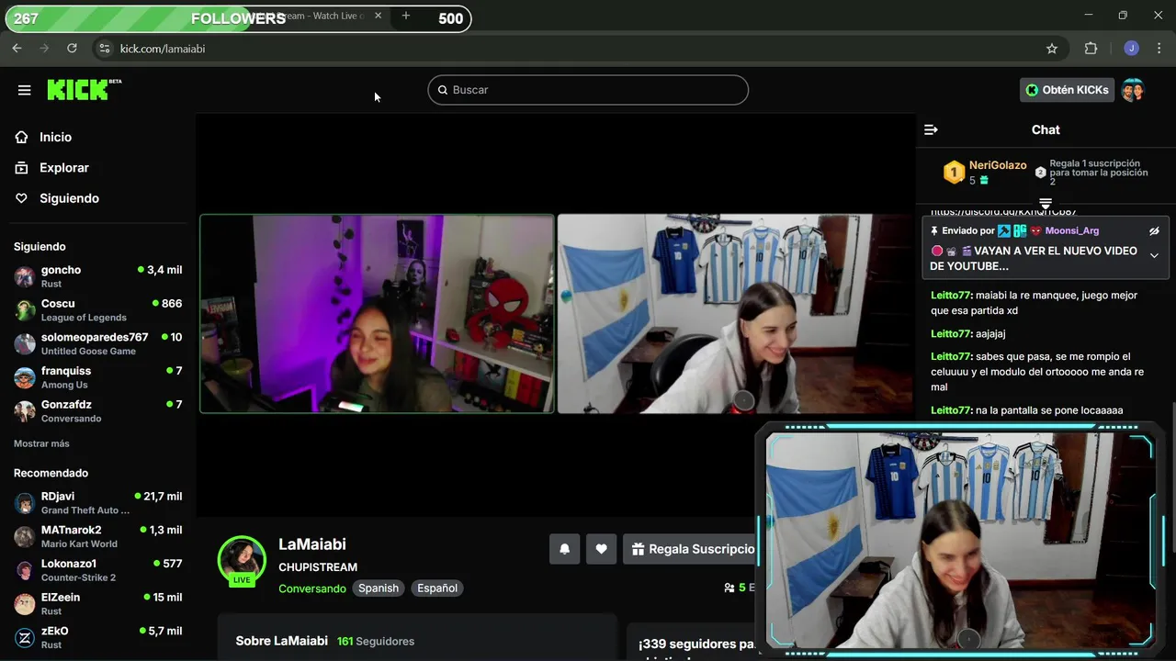1176x661 pixels.
Task: Click Sobre LaMaiabi heading
Action: click(282, 641)
